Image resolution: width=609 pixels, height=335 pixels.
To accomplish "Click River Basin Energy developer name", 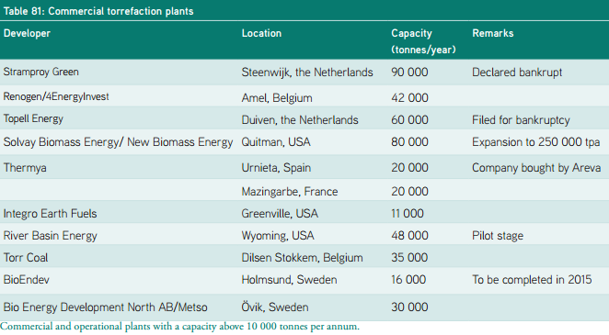I will coord(50,236).
